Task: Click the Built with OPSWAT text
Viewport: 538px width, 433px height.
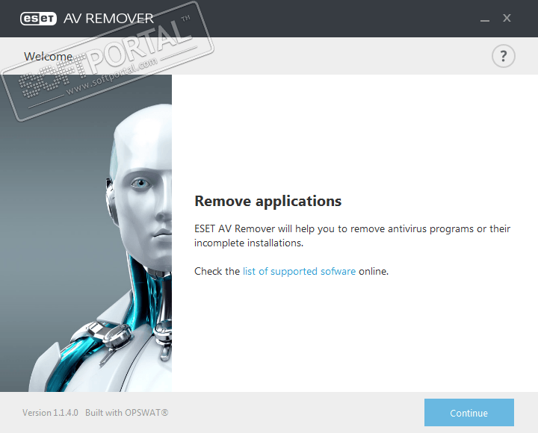Action: click(126, 412)
